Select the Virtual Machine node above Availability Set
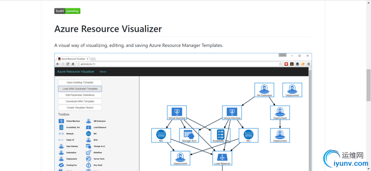This screenshot has height=171, width=371. [232, 113]
